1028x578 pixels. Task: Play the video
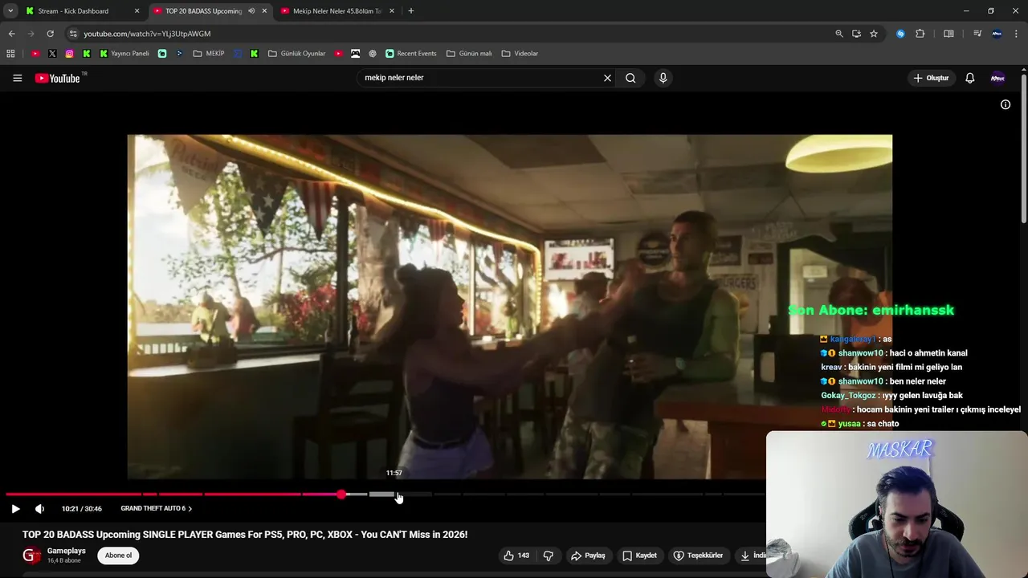coord(15,508)
